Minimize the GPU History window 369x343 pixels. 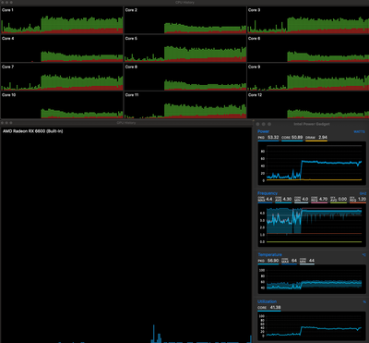(6, 123)
